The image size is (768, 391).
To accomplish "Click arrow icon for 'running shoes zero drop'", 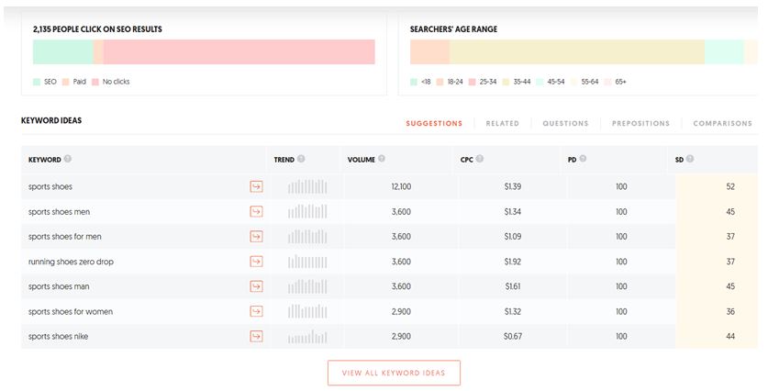I will point(256,262).
